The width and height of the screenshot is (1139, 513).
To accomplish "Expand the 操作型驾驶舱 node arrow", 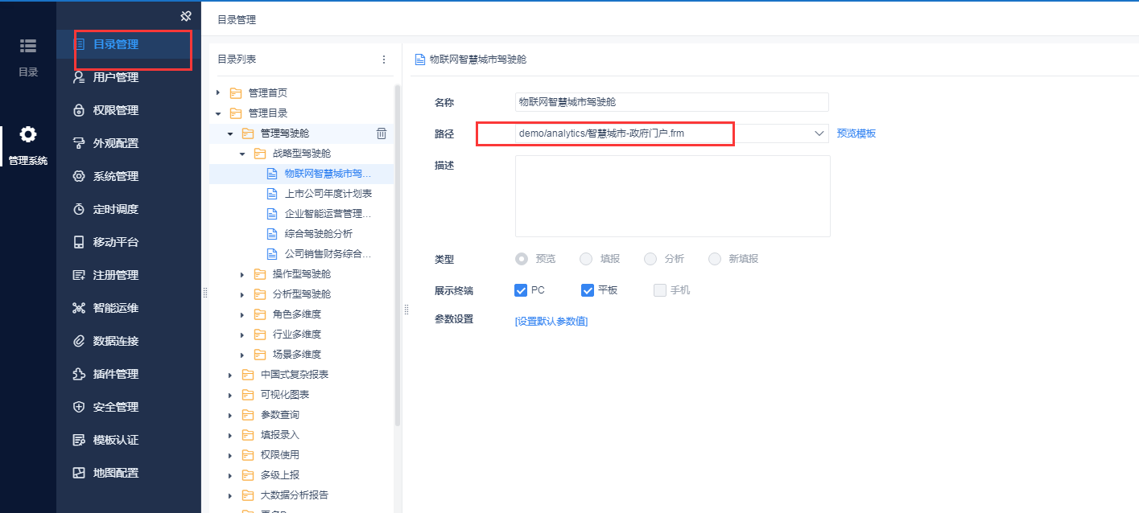I will (242, 274).
